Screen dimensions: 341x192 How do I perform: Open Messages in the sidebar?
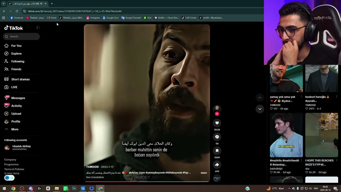tap(15, 98)
